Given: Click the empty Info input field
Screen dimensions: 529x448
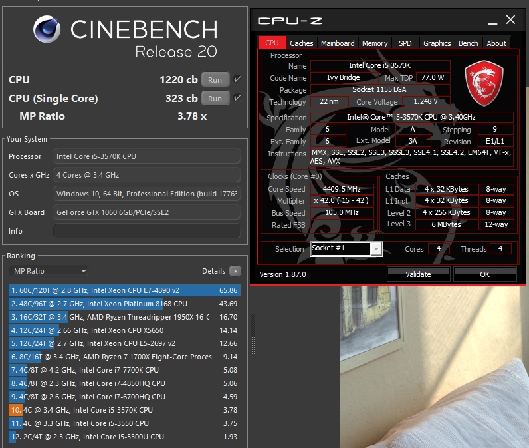Looking at the screenshot, I should pyautogui.click(x=147, y=231).
